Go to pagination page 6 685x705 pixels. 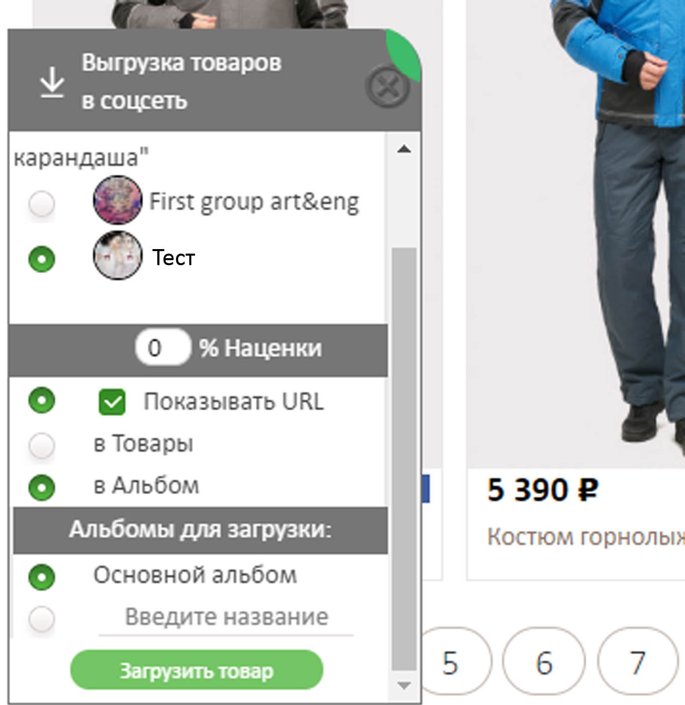pos(544,662)
